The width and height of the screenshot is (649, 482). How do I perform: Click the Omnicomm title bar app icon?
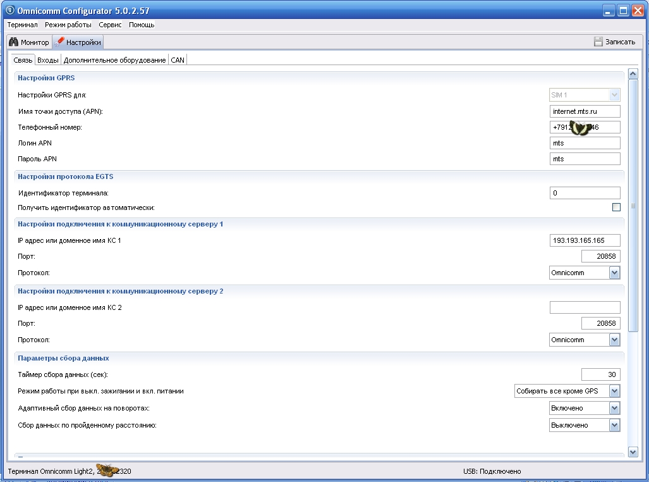click(x=9, y=11)
